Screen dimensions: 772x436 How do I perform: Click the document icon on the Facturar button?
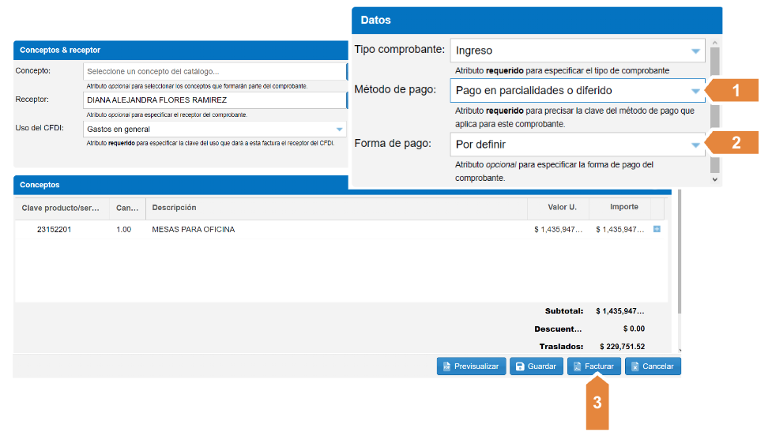(578, 366)
